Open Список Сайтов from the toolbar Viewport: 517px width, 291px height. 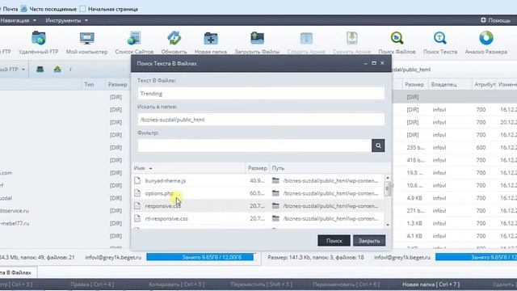tap(134, 38)
